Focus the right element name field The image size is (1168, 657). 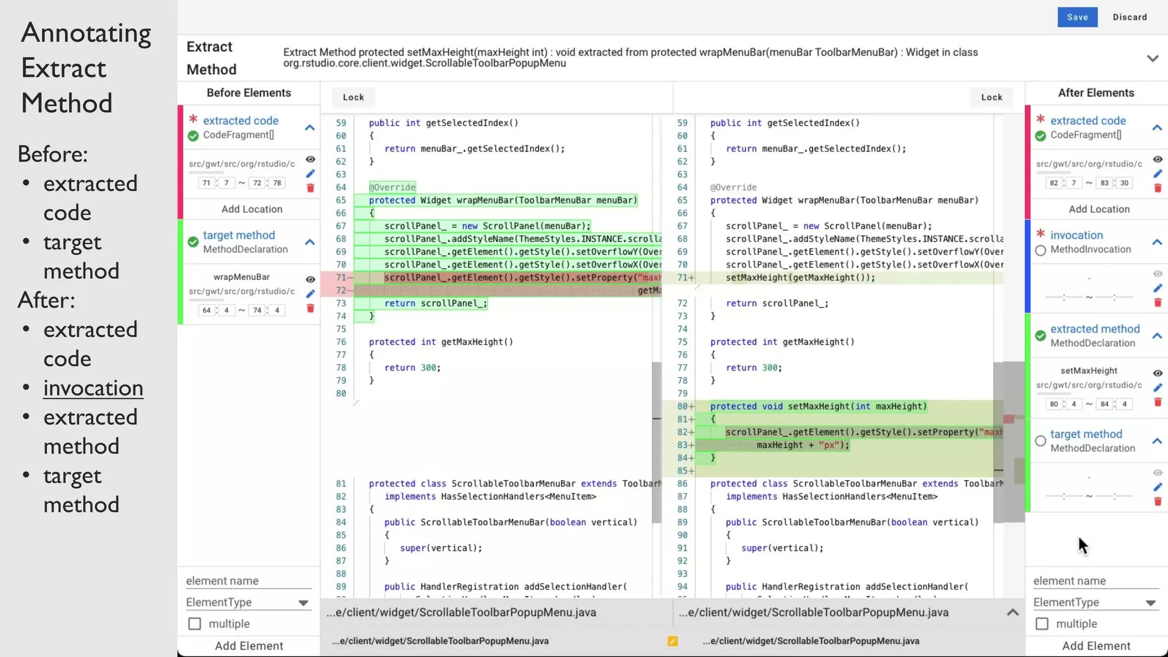pos(1096,581)
